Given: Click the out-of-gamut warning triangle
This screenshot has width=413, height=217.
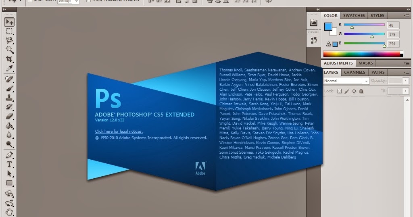Looking at the screenshot, I should click(328, 44).
